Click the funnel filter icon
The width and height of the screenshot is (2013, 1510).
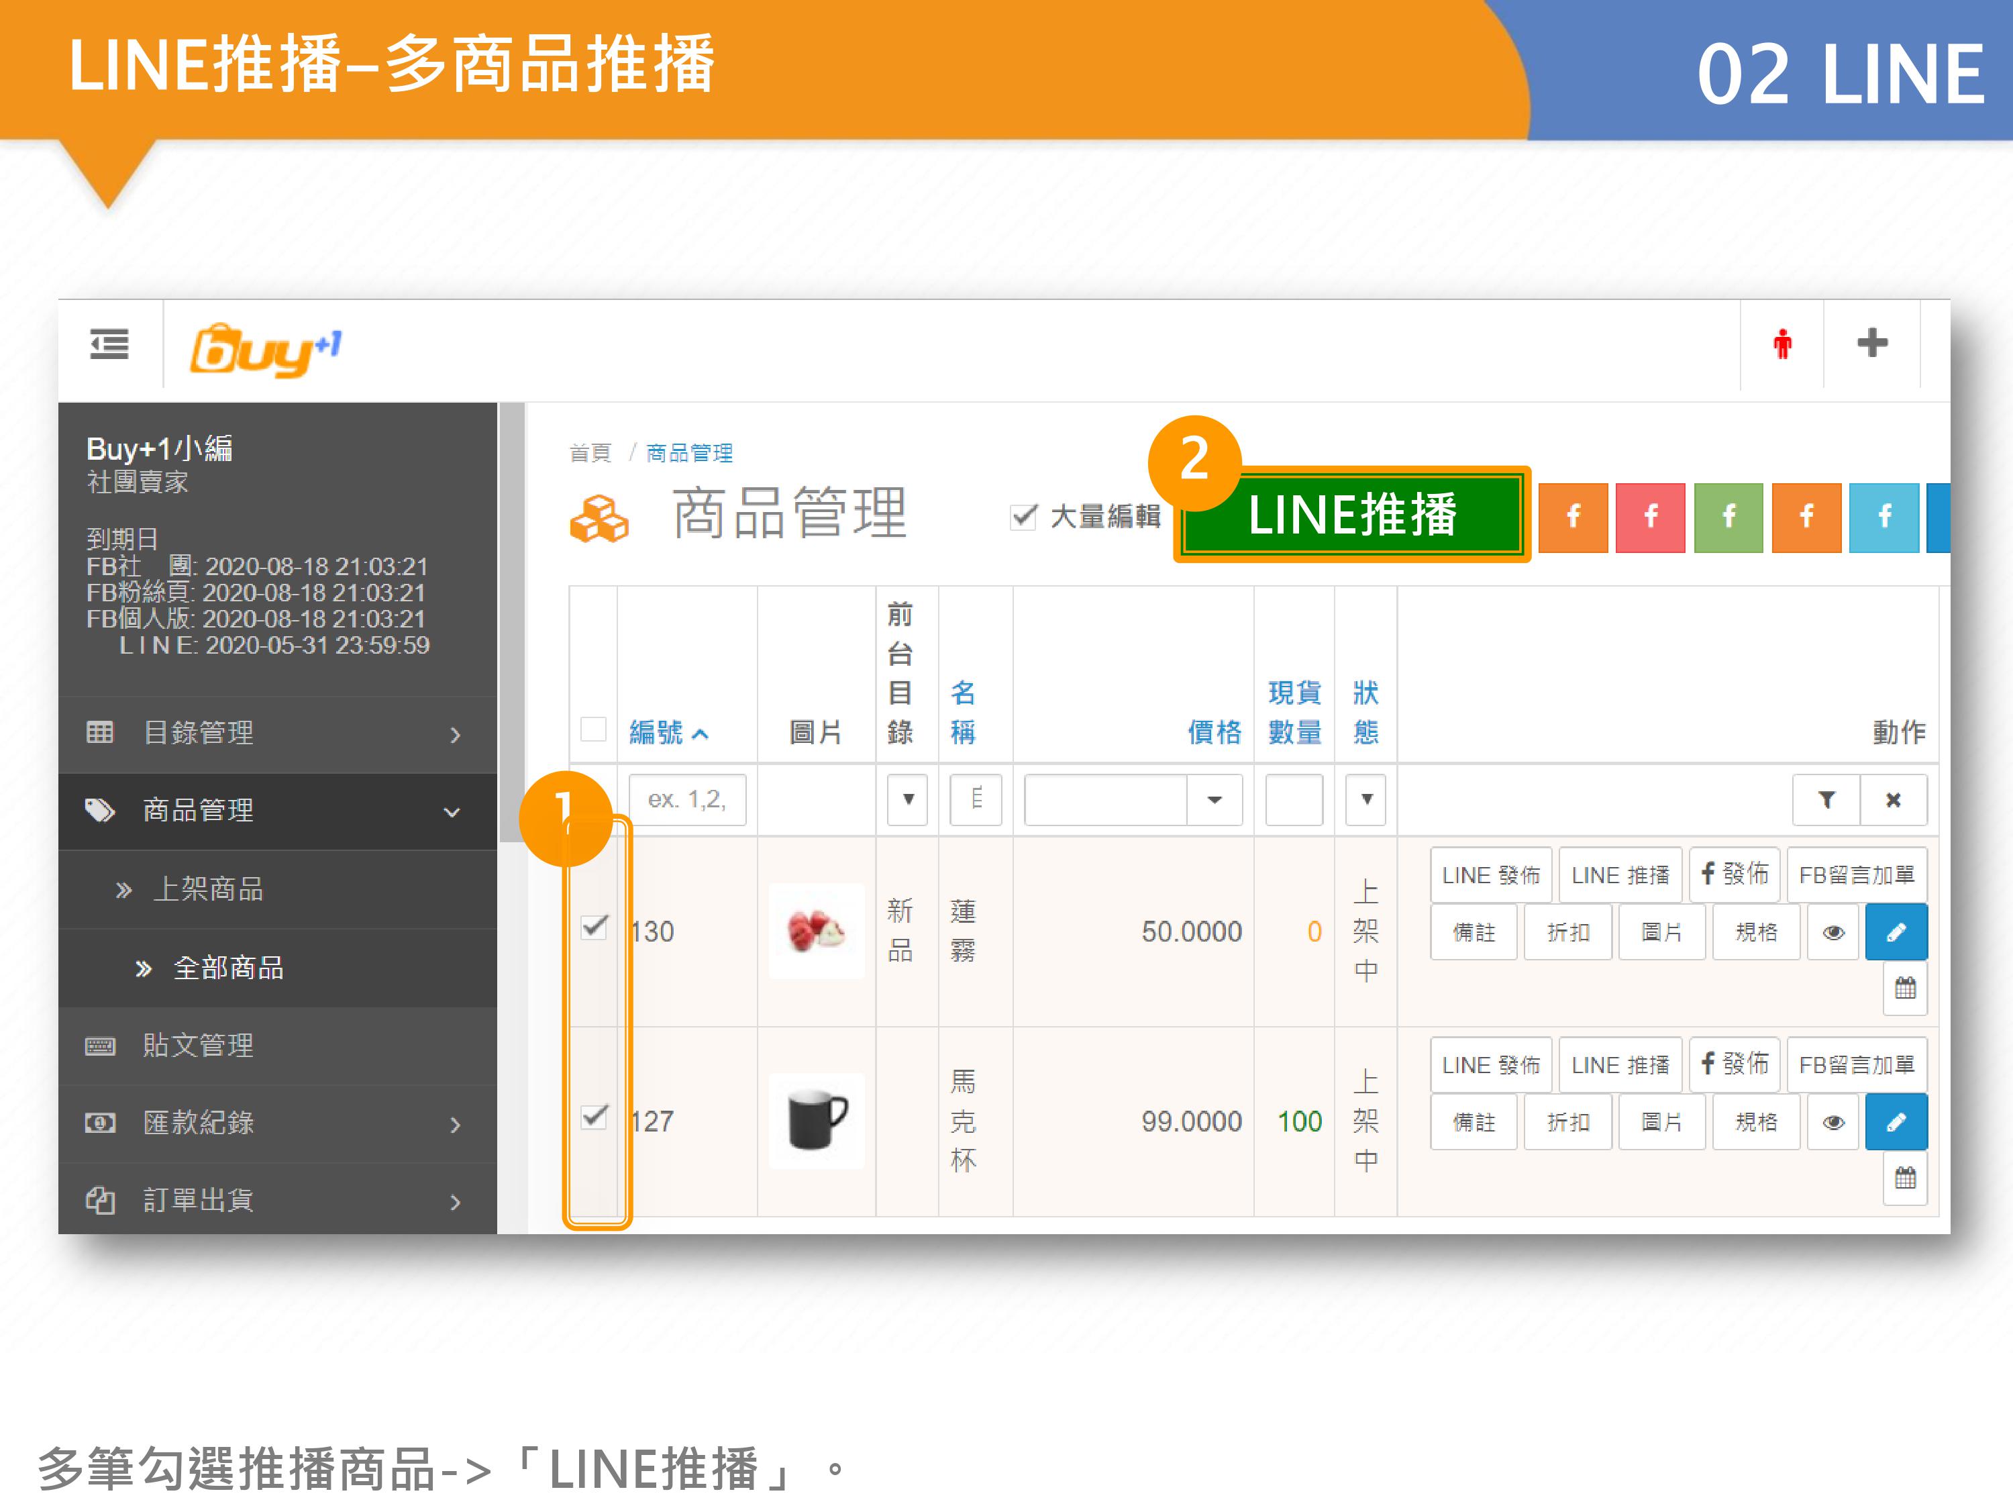1826,800
